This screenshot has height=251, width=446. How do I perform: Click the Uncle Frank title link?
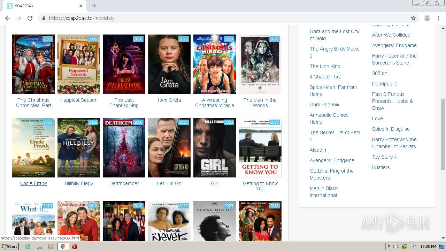33,183
